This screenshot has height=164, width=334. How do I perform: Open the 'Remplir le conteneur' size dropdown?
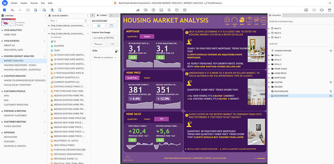(104, 57)
